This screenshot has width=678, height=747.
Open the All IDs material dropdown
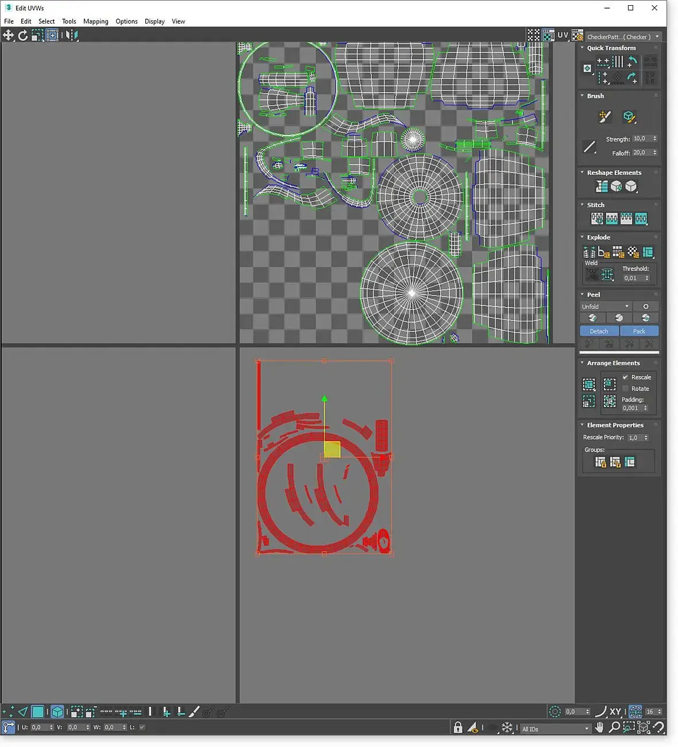click(x=556, y=729)
